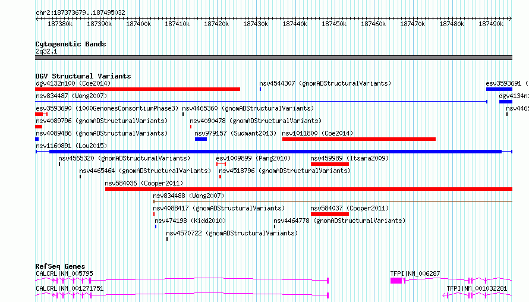Click the dgv4132n100 (Coe2014) variant label
The image size is (529, 302).
[73, 83]
